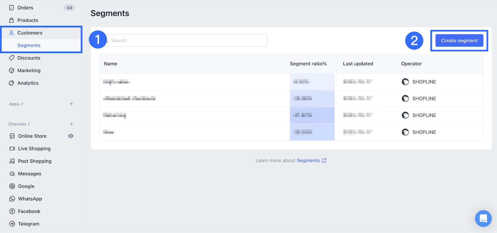Expand the Channels section chevron
This screenshot has height=233, width=497.
[29, 124]
